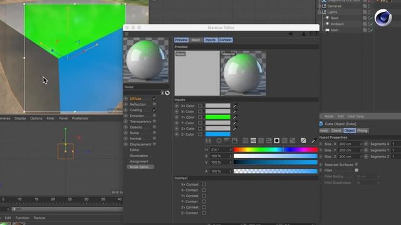This screenshot has width=401, height=225.
Task: Expand the Y- Color input row
Action: pyautogui.click(x=177, y=123)
